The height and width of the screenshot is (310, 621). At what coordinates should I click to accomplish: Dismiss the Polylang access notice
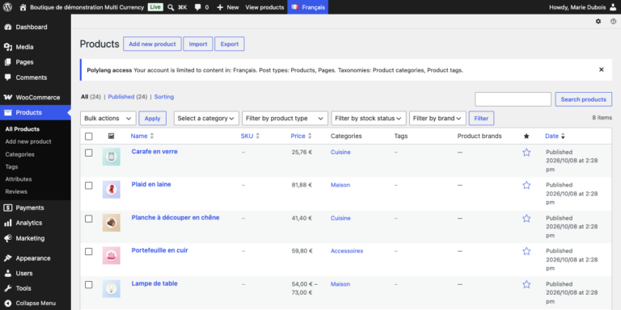point(602,69)
